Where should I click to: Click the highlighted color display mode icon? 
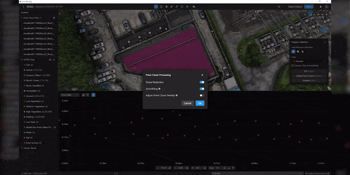pos(310,14)
